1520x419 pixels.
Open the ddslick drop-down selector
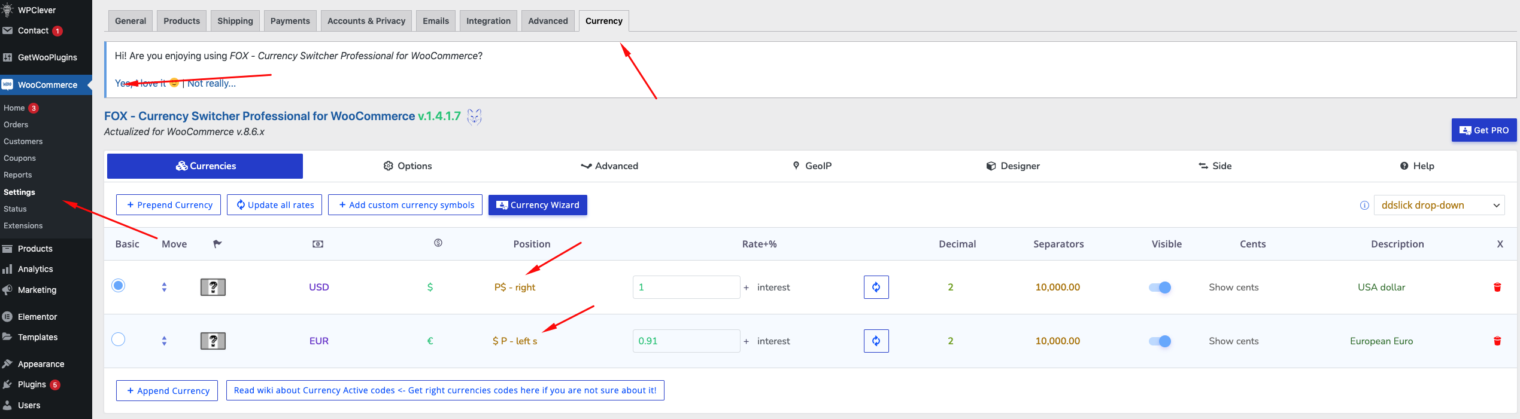(1439, 205)
